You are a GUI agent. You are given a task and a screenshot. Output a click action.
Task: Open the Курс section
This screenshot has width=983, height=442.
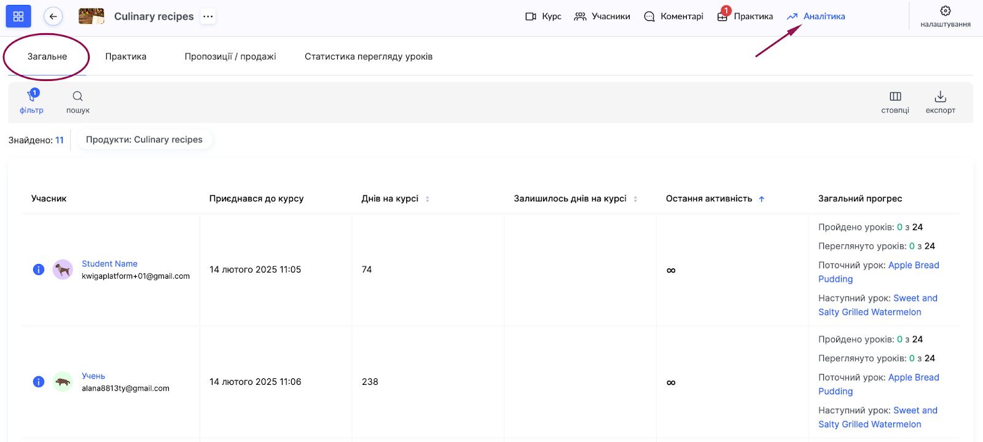[x=543, y=17]
